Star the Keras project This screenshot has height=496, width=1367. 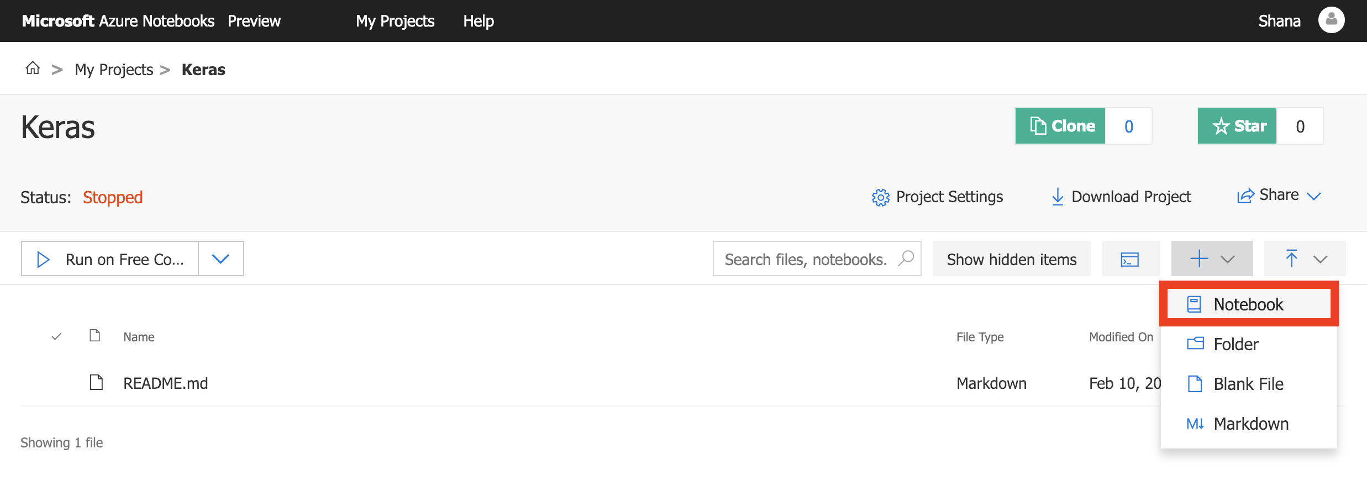[1237, 126]
